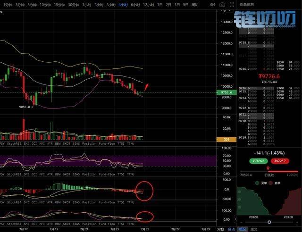This screenshot has height=233, width=302.
Task: Toggle the red 卖单 legend circle
Action: click(x=271, y=183)
